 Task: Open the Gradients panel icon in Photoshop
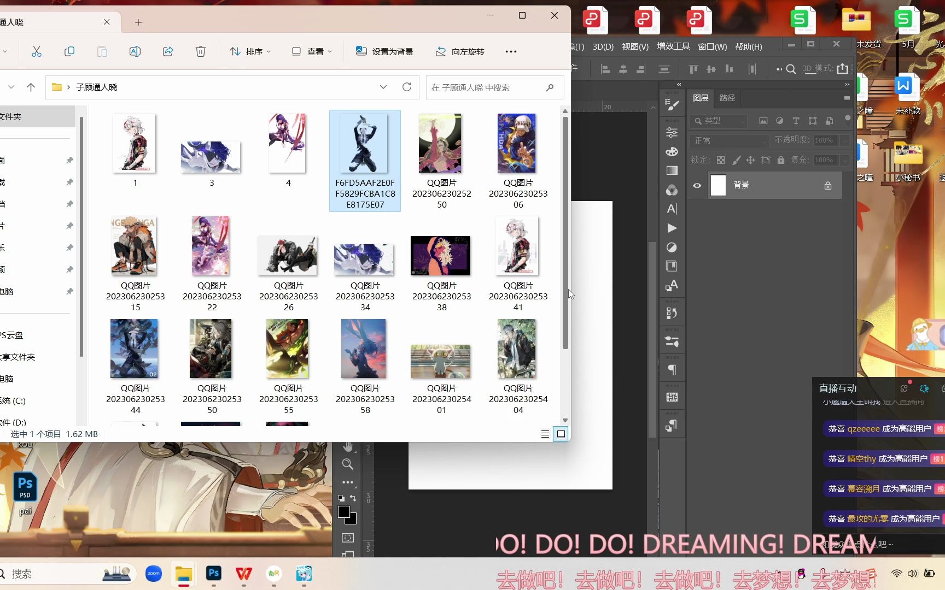click(x=672, y=170)
